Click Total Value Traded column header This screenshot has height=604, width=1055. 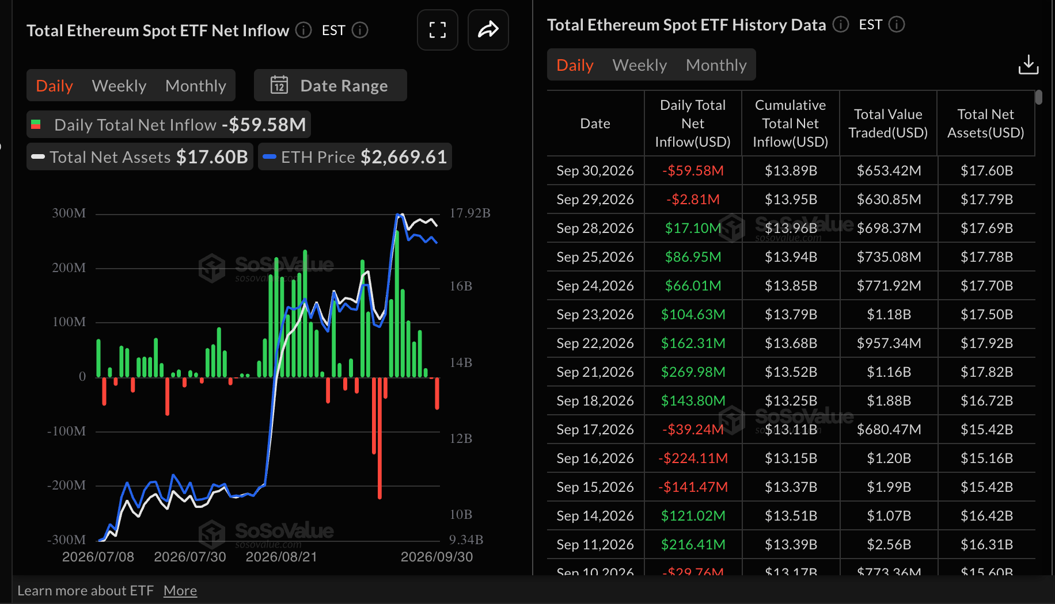pos(888,123)
